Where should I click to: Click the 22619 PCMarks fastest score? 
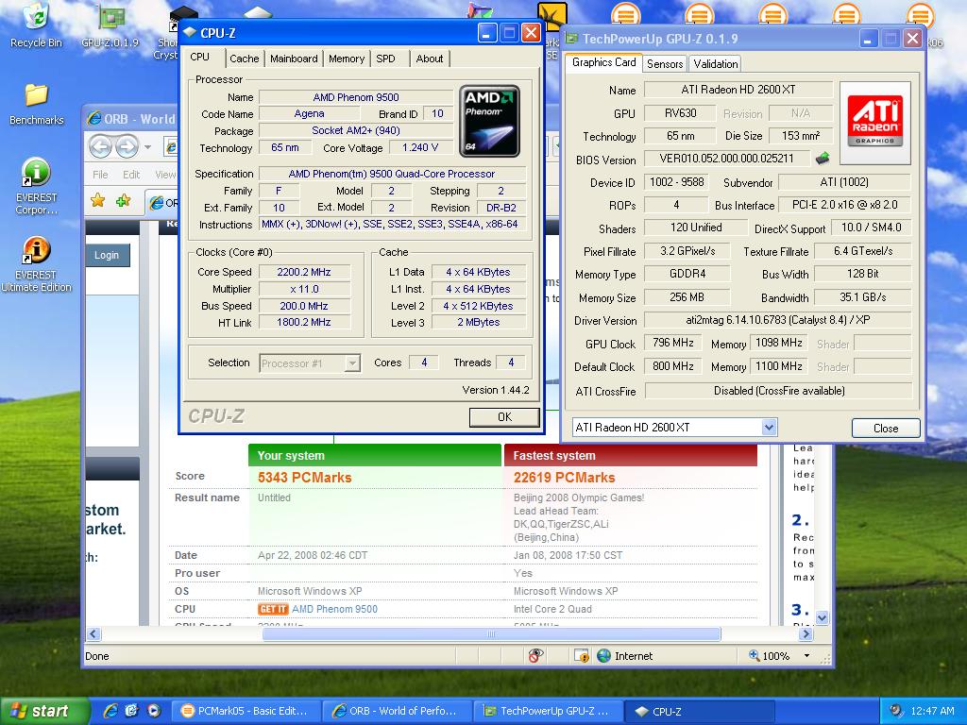point(565,477)
